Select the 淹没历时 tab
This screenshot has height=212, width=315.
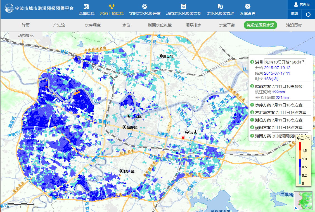[x=294, y=25]
